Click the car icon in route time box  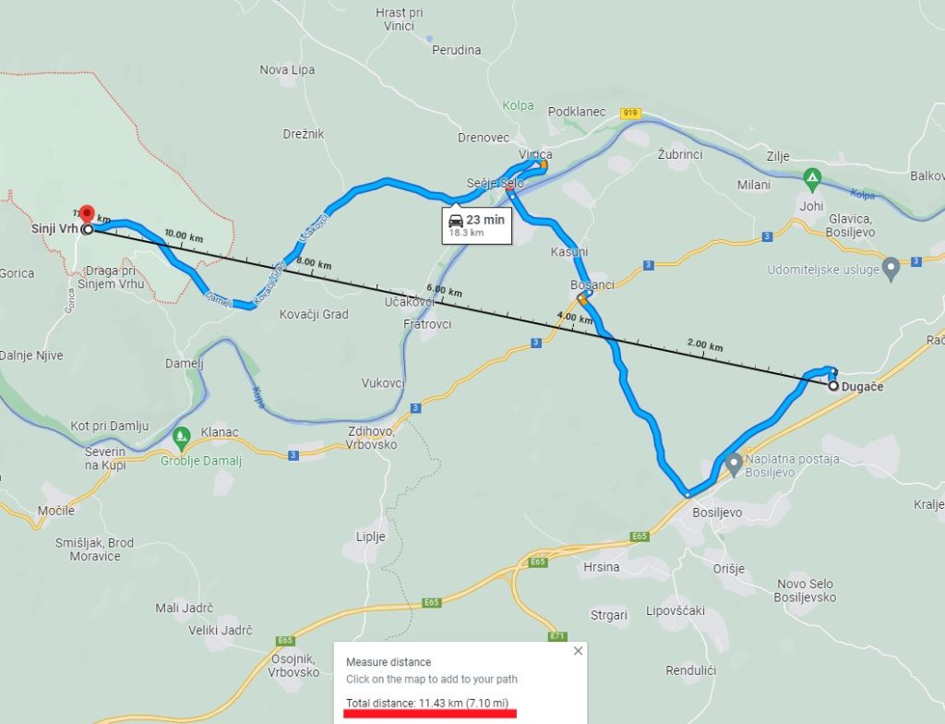(x=456, y=220)
